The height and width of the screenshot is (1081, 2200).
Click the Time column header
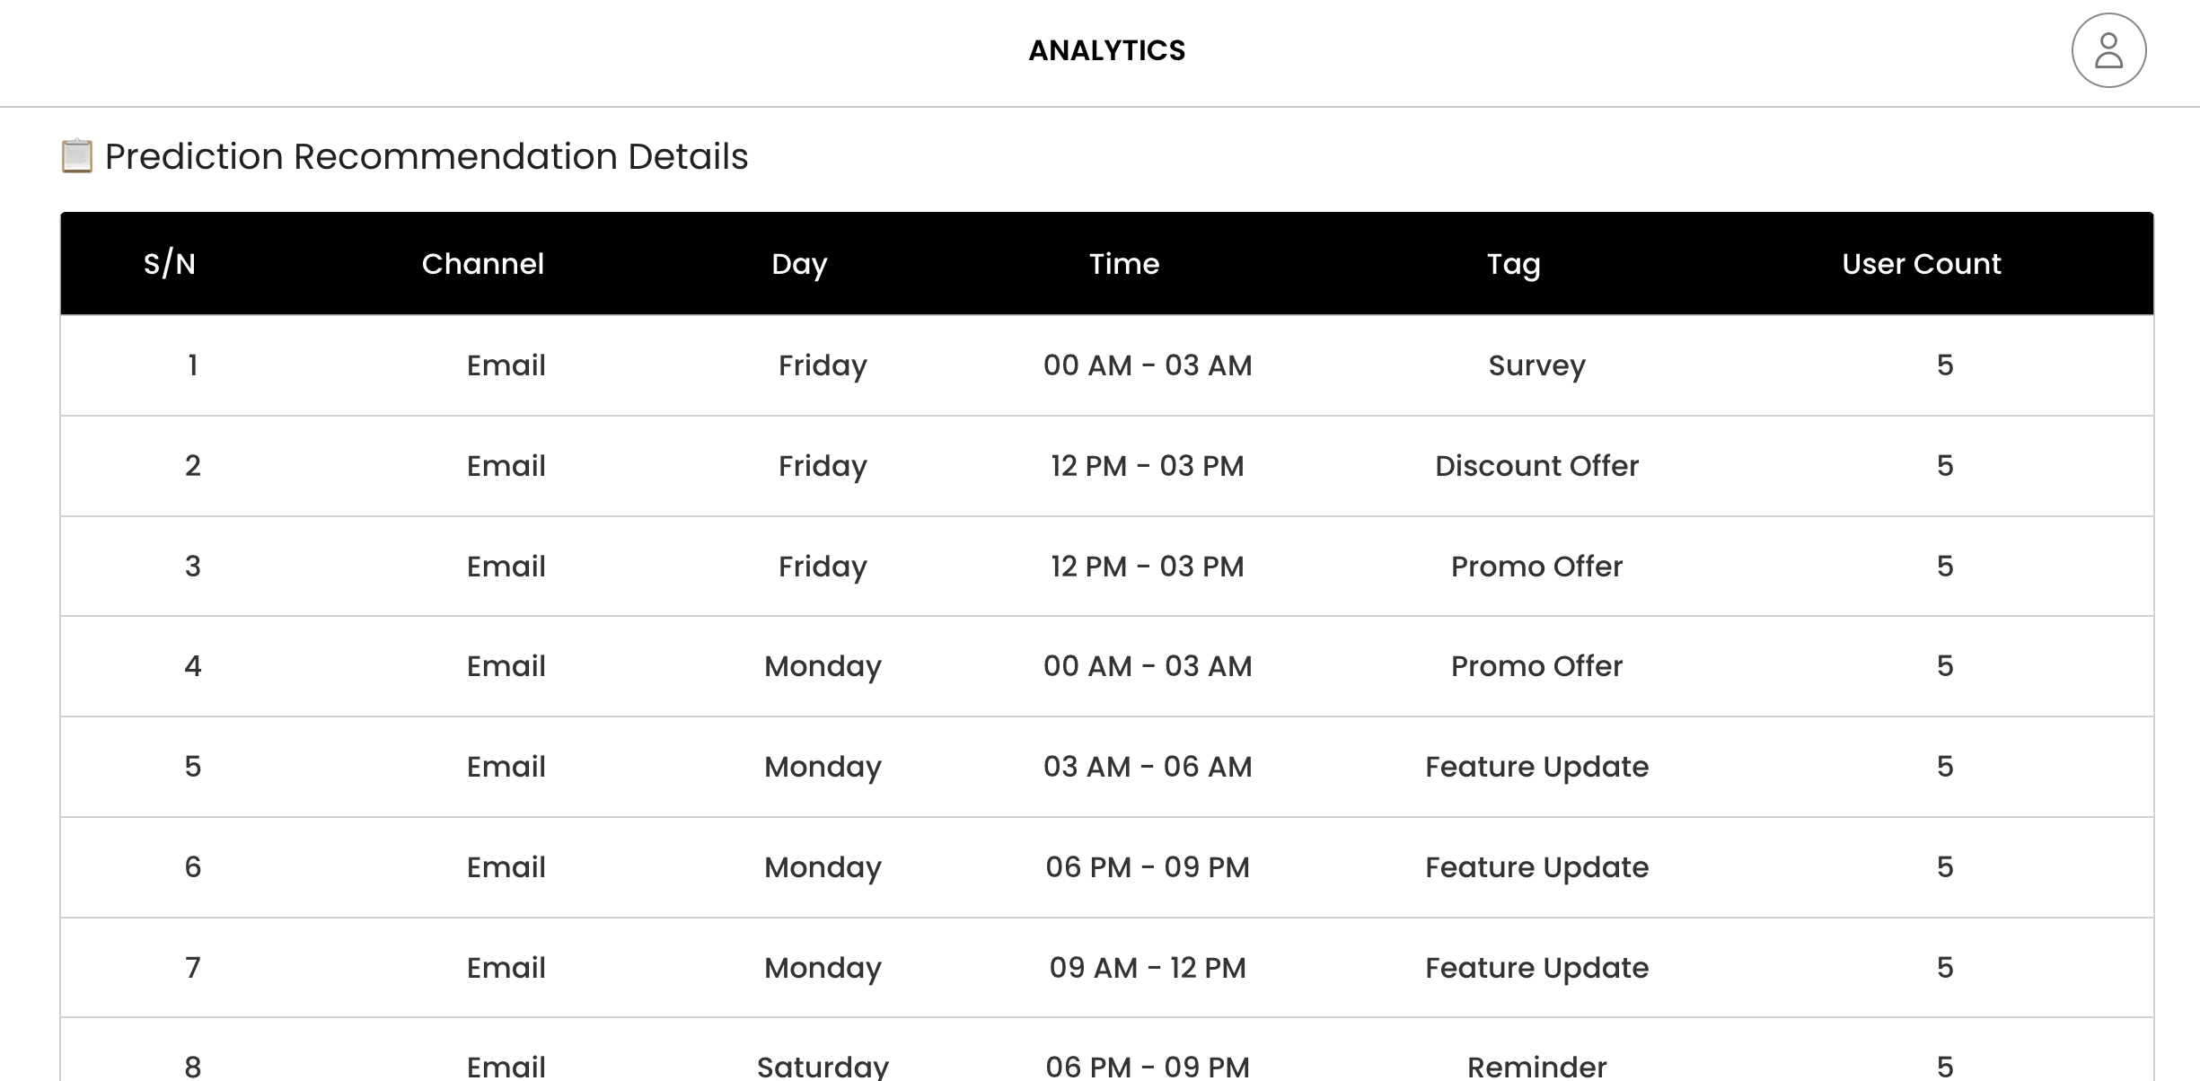(1123, 264)
